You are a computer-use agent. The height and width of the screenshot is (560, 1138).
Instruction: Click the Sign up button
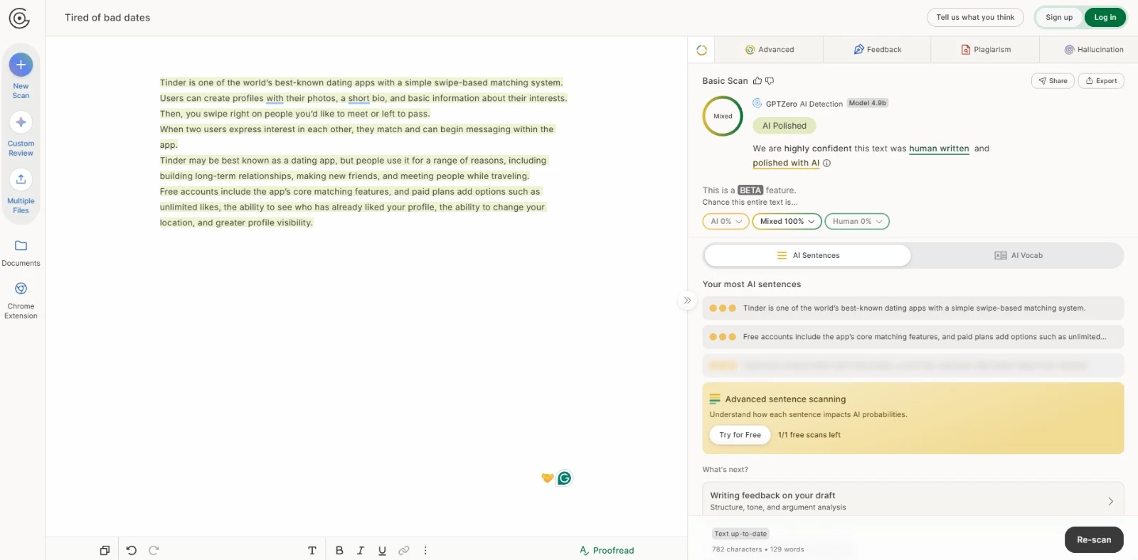(x=1059, y=18)
